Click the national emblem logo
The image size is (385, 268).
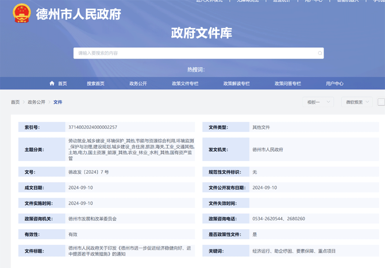pos(21,14)
